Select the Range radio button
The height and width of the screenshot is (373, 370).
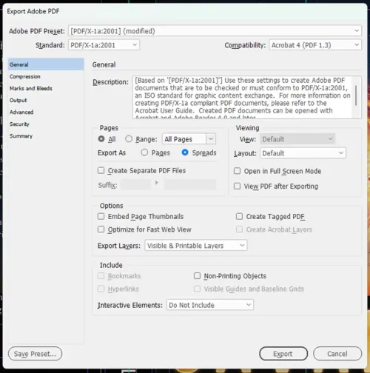pos(129,139)
